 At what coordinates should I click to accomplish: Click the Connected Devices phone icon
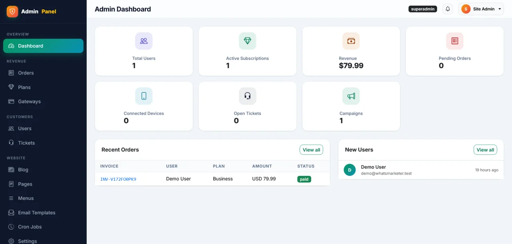coord(144,96)
